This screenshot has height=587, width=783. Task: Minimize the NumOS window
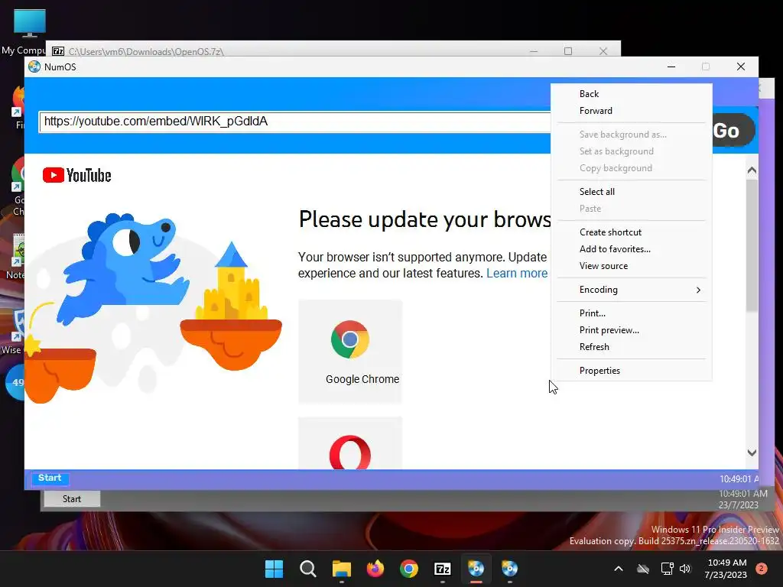pyautogui.click(x=671, y=67)
